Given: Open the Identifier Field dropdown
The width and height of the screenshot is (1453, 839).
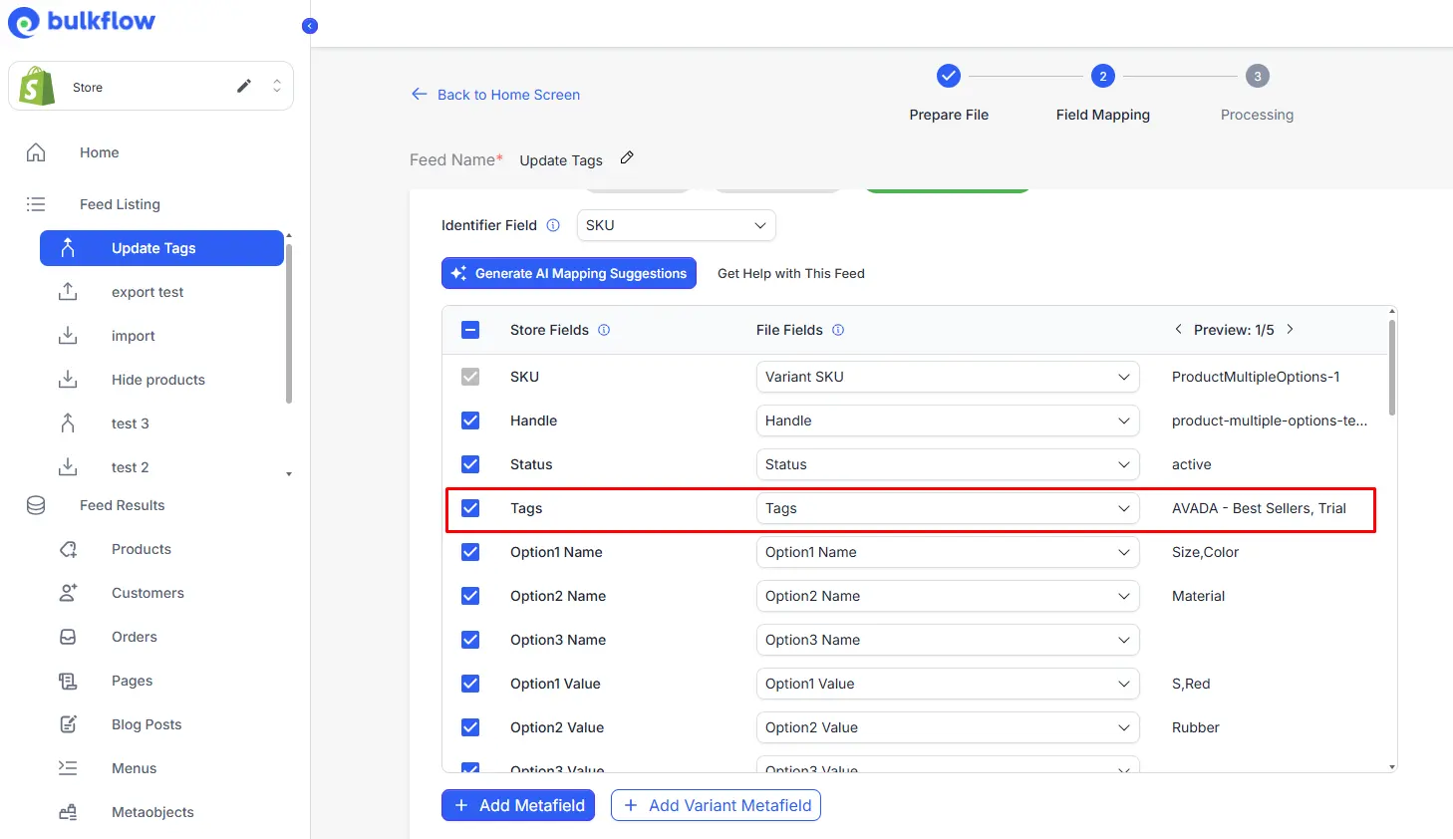Looking at the screenshot, I should tap(676, 225).
